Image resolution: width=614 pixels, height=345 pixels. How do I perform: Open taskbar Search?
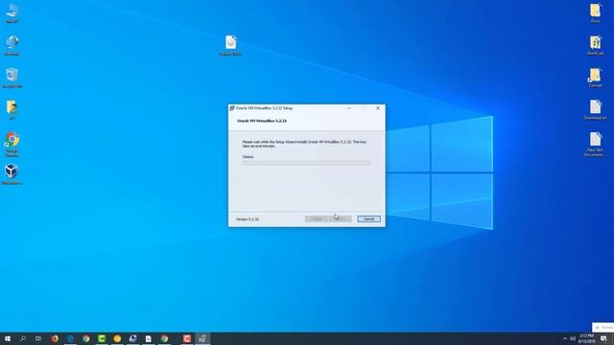click(23, 338)
